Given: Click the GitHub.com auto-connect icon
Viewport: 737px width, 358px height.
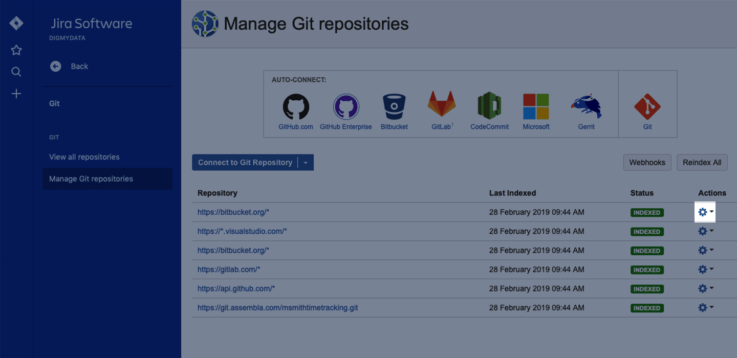Looking at the screenshot, I should [x=296, y=107].
